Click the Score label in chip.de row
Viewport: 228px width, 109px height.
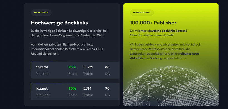[x=73, y=74]
